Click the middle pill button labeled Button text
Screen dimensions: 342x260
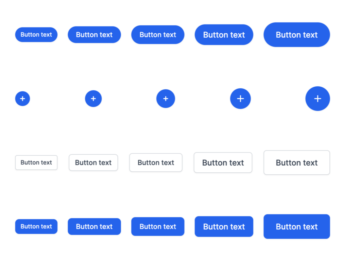[157, 34]
